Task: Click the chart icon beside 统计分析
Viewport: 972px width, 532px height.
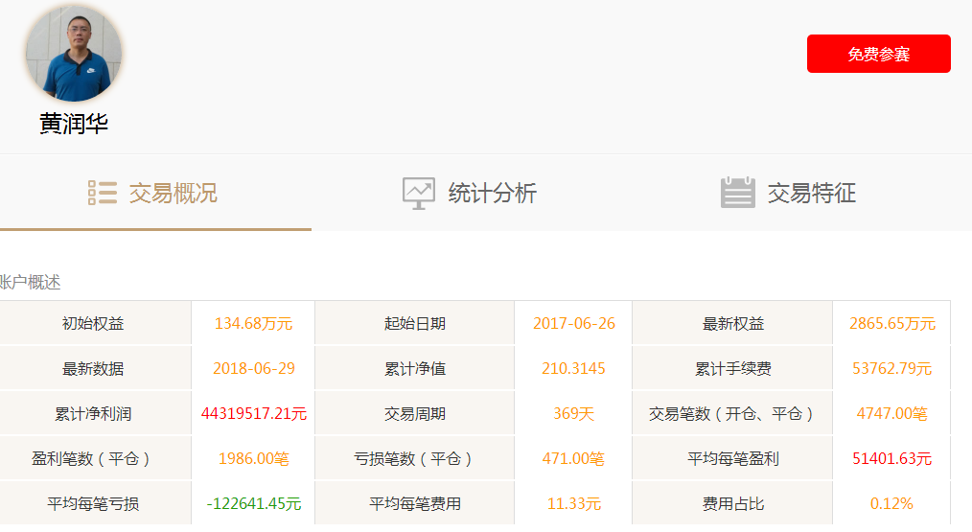Action: pos(419,193)
